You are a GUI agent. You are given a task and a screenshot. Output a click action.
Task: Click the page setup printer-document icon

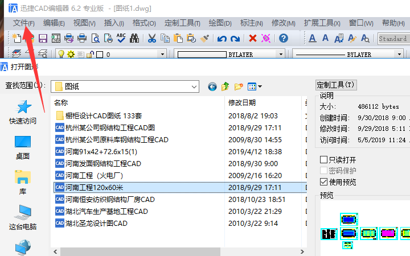pos(108,39)
